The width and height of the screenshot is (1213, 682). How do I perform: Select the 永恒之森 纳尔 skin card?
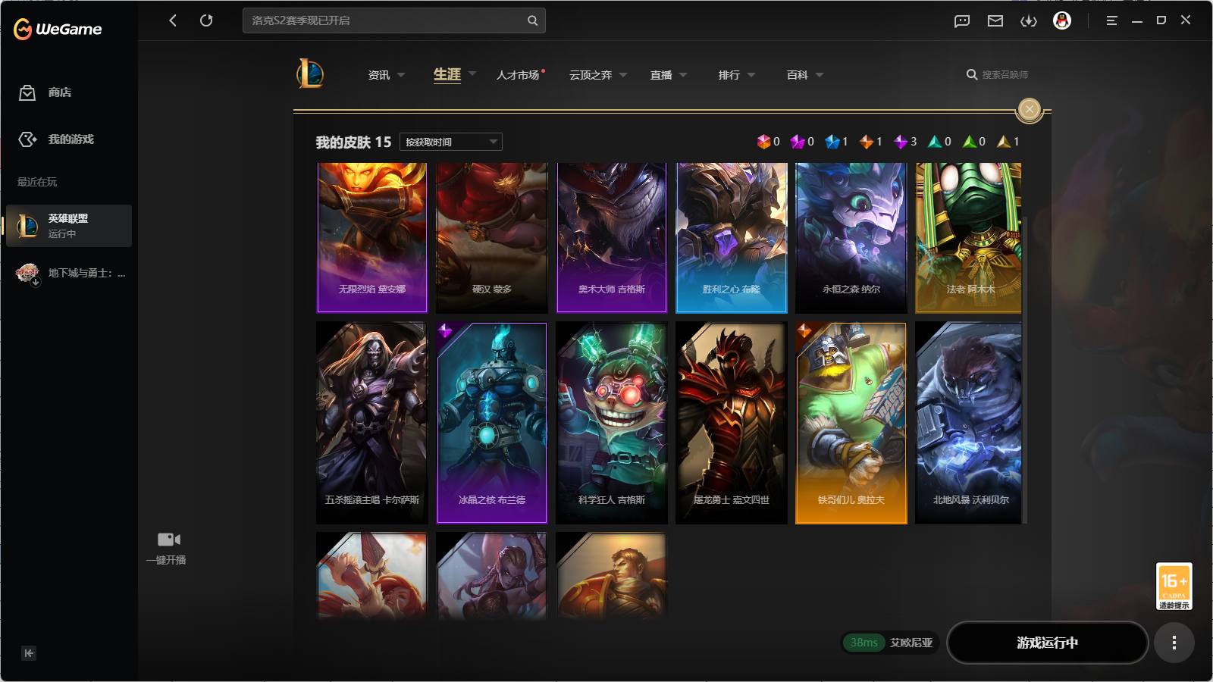coord(851,237)
